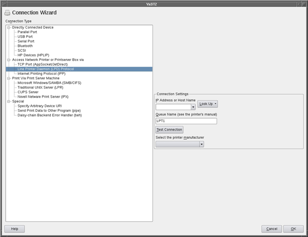The width and height of the screenshot is (308, 237).
Task: Open the IP Address or Host Name dropdown
Action: (193, 107)
